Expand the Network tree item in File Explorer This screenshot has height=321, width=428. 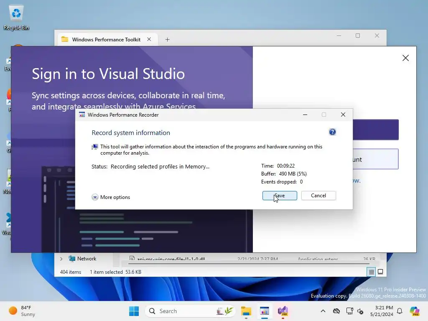pyautogui.click(x=61, y=259)
